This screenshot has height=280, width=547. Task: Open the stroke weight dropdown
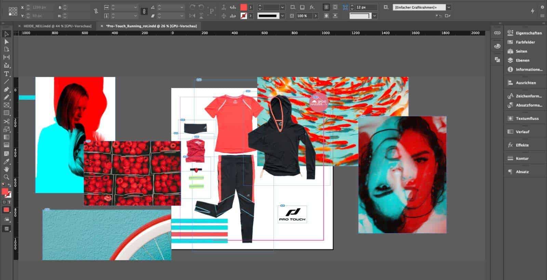point(282,7)
